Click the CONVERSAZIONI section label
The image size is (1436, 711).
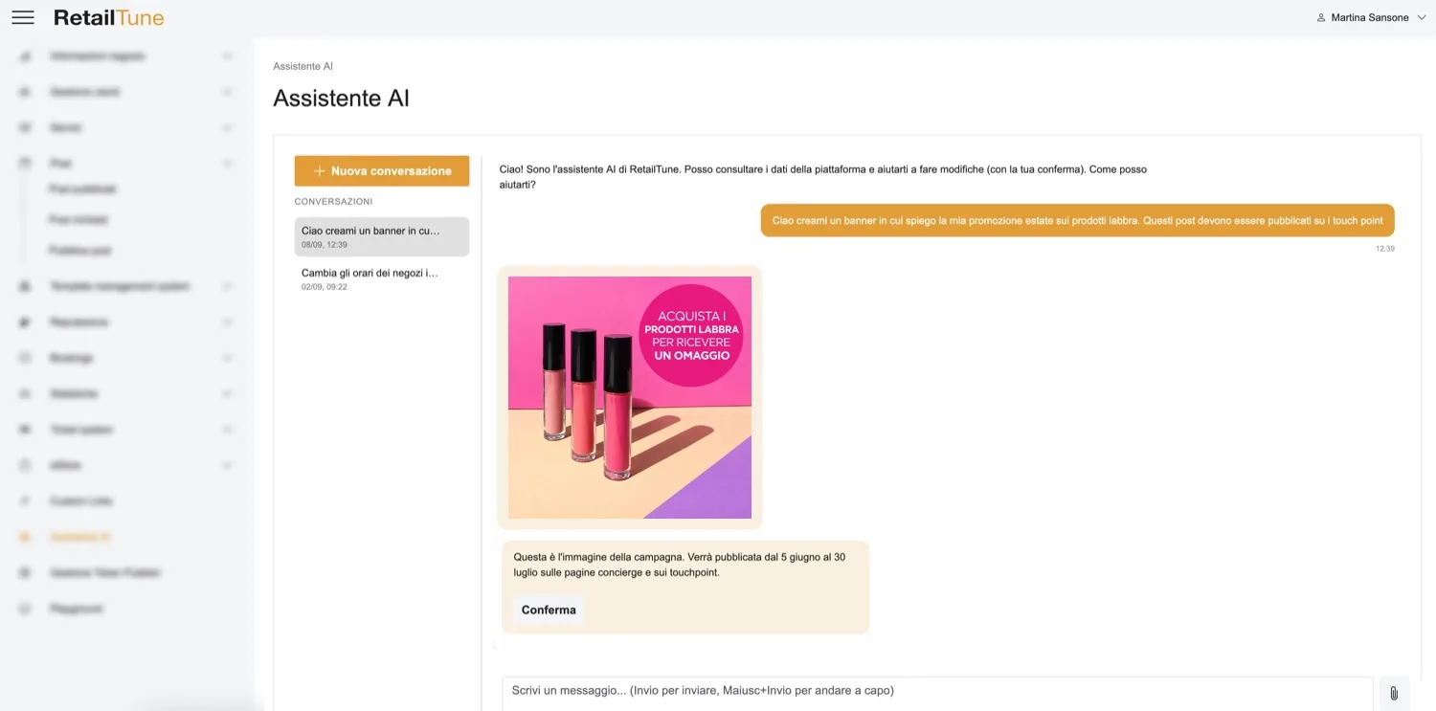(x=333, y=202)
